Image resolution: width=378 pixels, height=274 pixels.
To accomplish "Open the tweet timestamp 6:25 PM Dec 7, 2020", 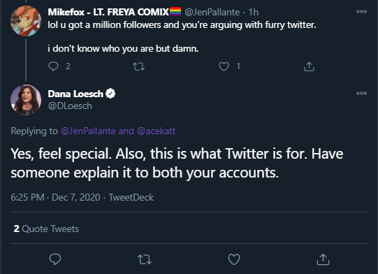I will 55,197.
